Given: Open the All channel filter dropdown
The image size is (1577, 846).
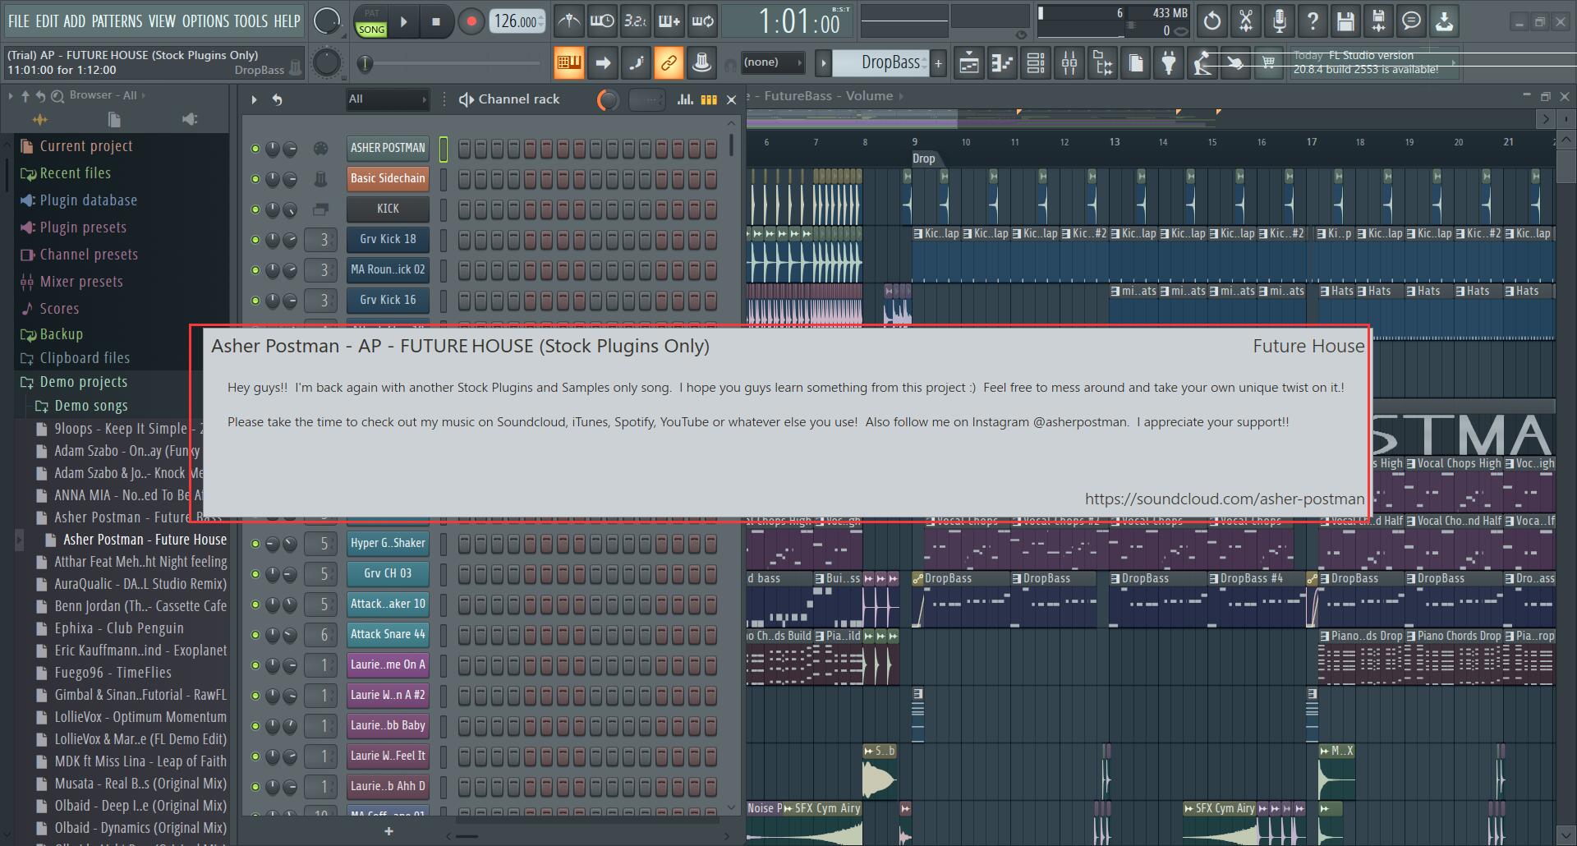Looking at the screenshot, I should point(388,99).
